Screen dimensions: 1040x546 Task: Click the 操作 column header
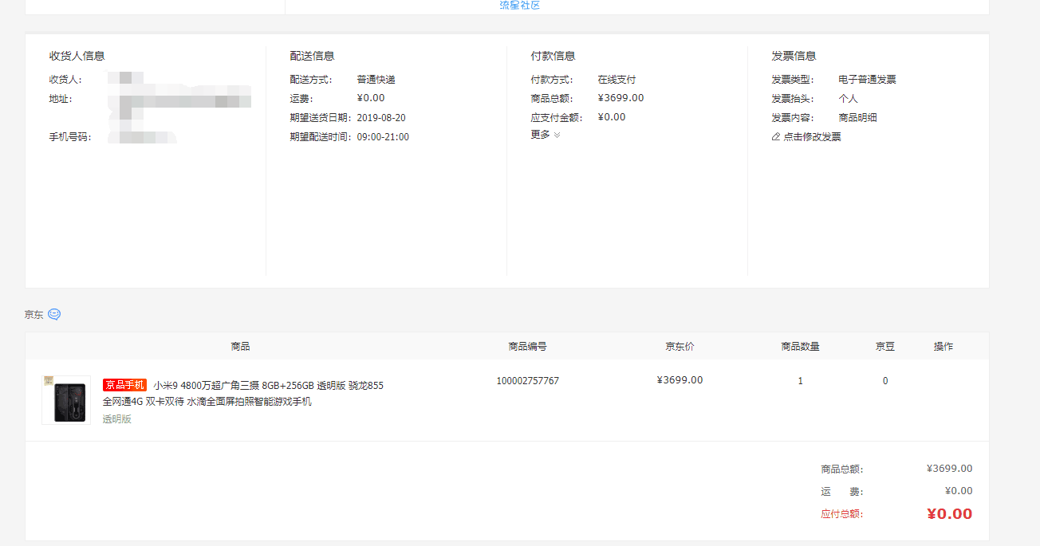[x=943, y=347]
